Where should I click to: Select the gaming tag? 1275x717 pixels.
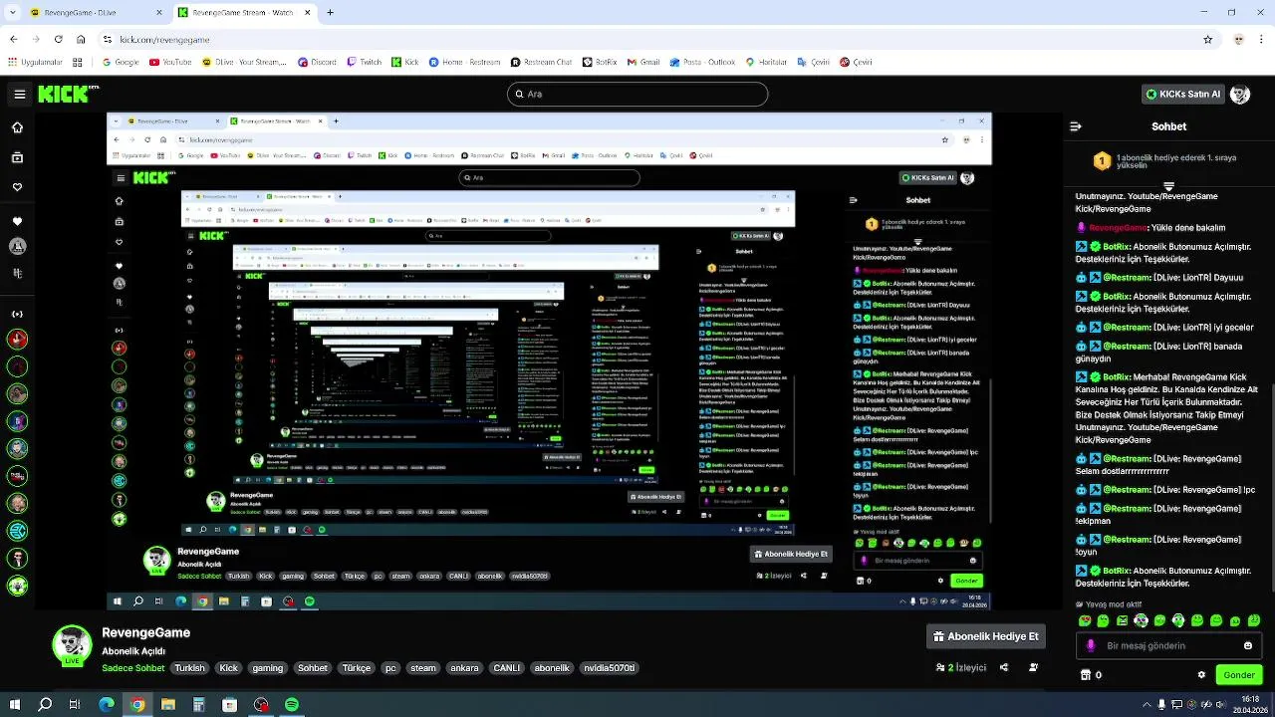tap(267, 668)
